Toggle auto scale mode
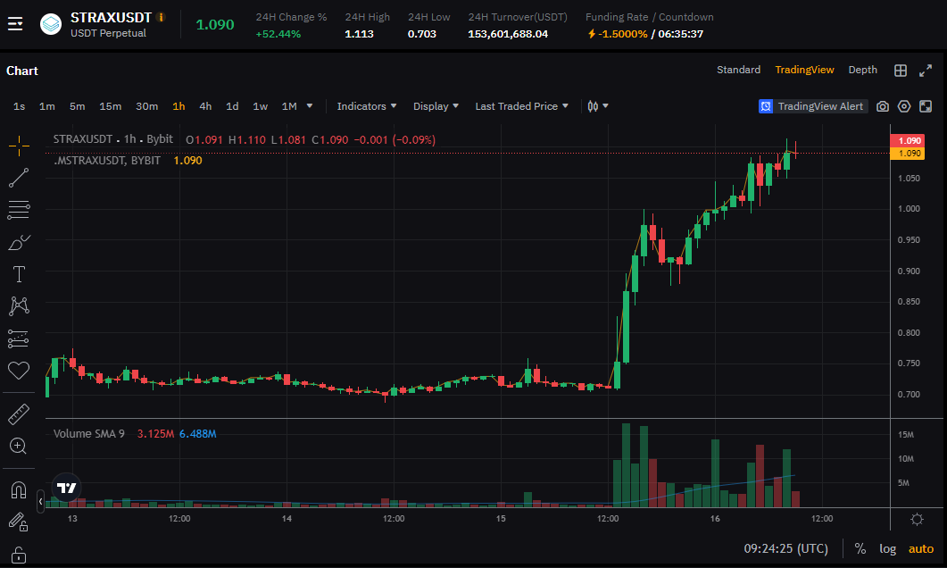Viewport: 947px width, 568px height. tap(921, 548)
